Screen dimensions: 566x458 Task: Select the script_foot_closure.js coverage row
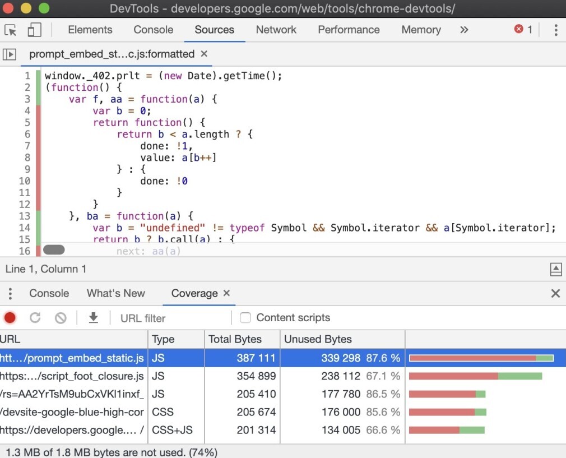[x=73, y=376]
